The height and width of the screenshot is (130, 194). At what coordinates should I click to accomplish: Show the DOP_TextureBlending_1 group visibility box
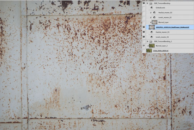[x=144, y=42]
